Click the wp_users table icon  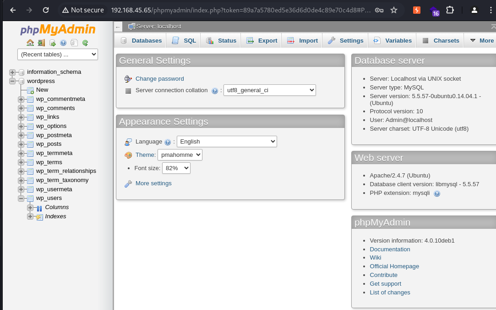coord(30,199)
